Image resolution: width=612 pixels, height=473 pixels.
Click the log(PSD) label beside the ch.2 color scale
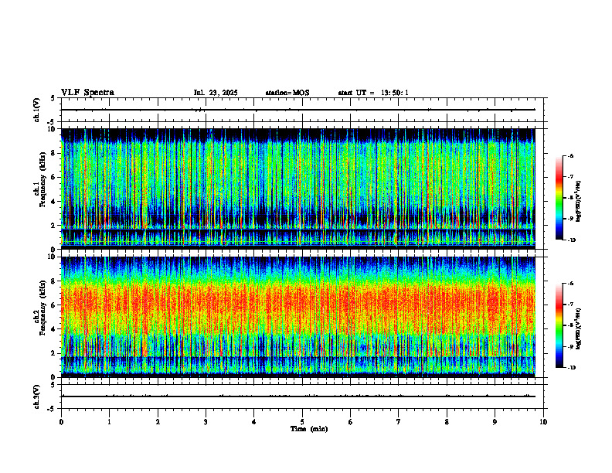click(579, 328)
